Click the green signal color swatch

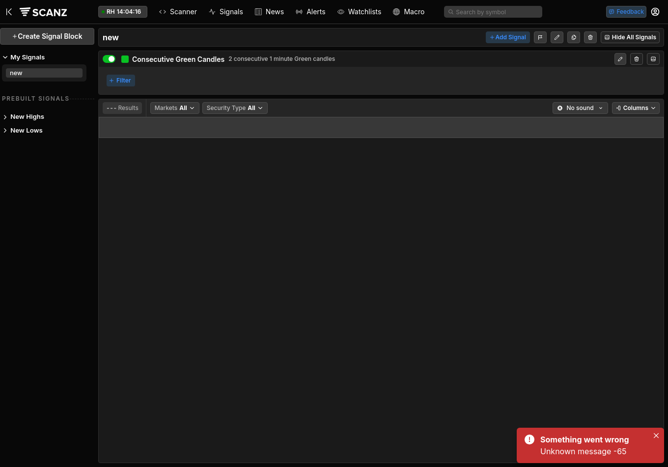click(x=125, y=59)
